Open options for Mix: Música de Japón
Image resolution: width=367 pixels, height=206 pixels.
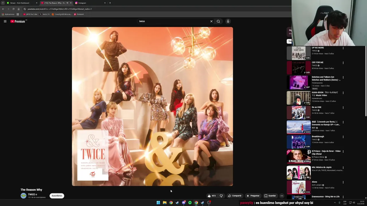pos(343,168)
